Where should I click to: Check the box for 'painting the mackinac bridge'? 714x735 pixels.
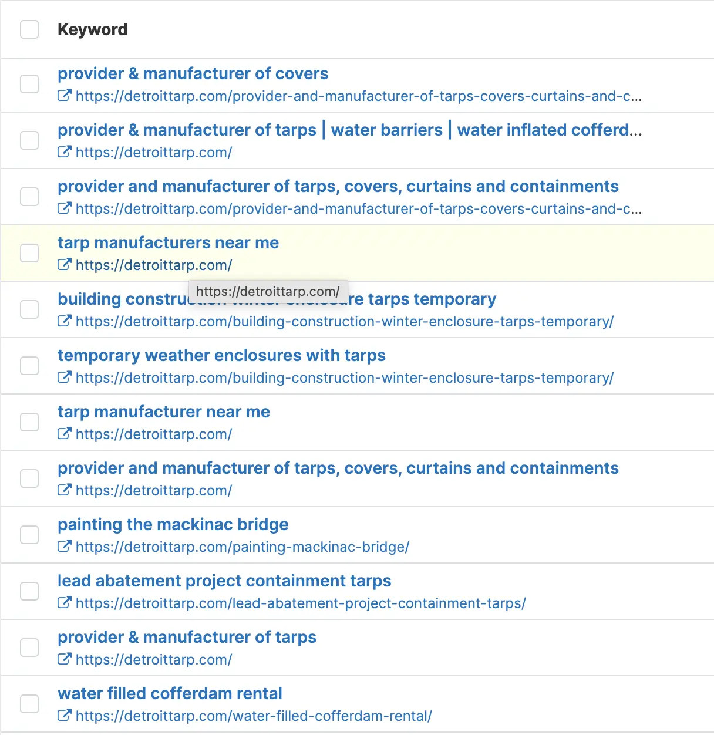(29, 535)
